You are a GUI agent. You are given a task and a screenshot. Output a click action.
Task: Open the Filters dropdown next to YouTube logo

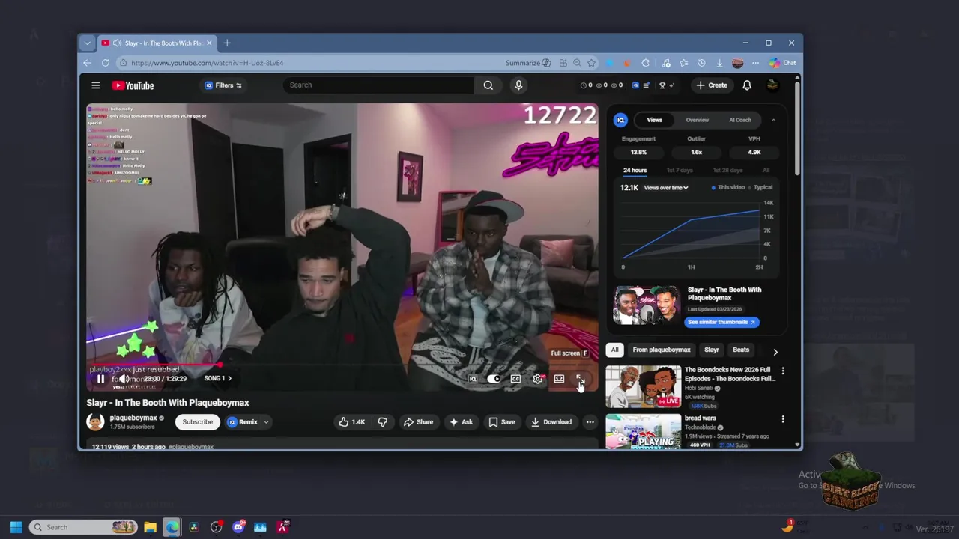click(223, 85)
